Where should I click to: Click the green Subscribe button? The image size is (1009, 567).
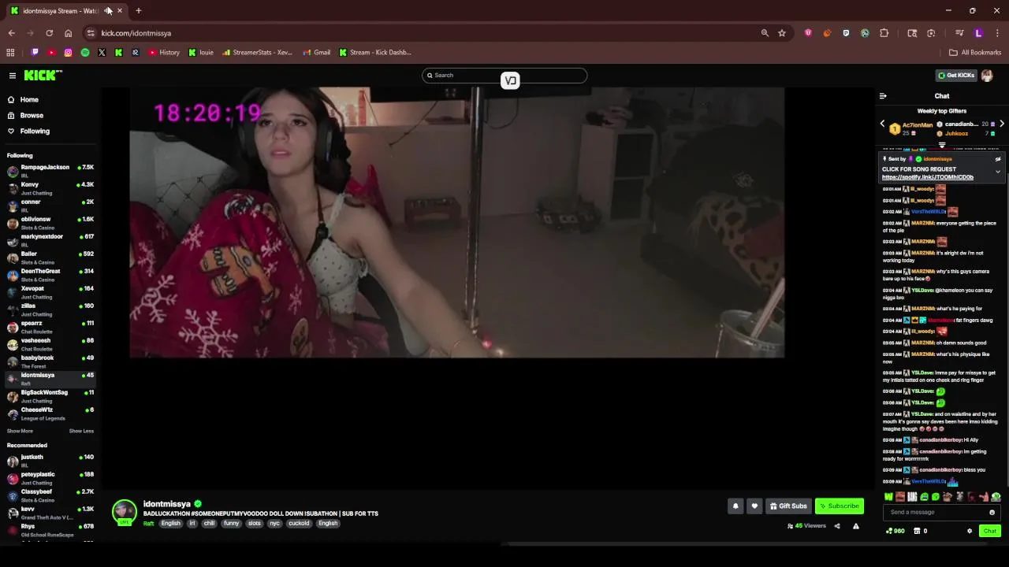[x=839, y=506]
